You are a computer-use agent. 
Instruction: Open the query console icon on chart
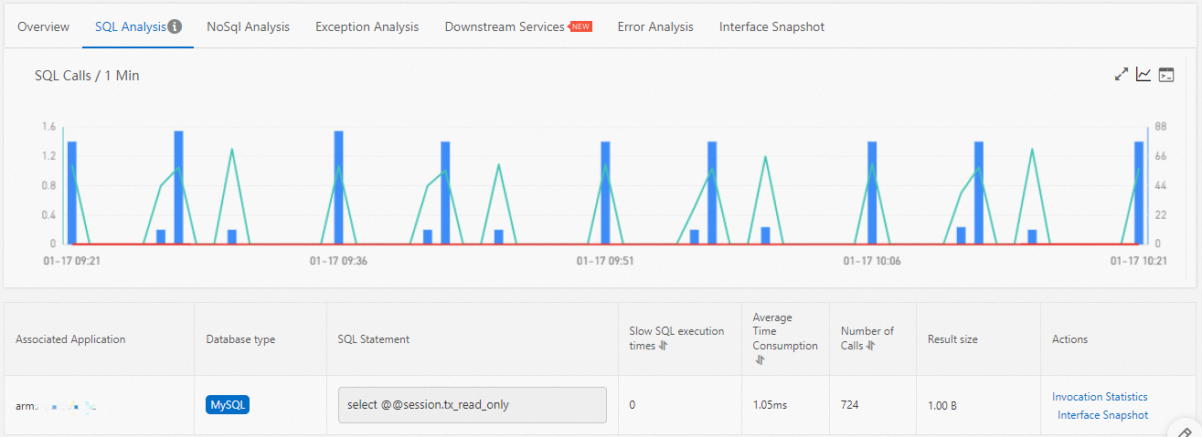(x=1165, y=75)
